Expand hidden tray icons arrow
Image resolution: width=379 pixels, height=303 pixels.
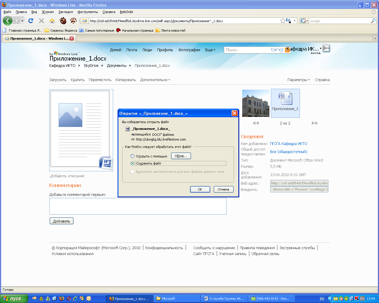pyautogui.click(x=330, y=299)
